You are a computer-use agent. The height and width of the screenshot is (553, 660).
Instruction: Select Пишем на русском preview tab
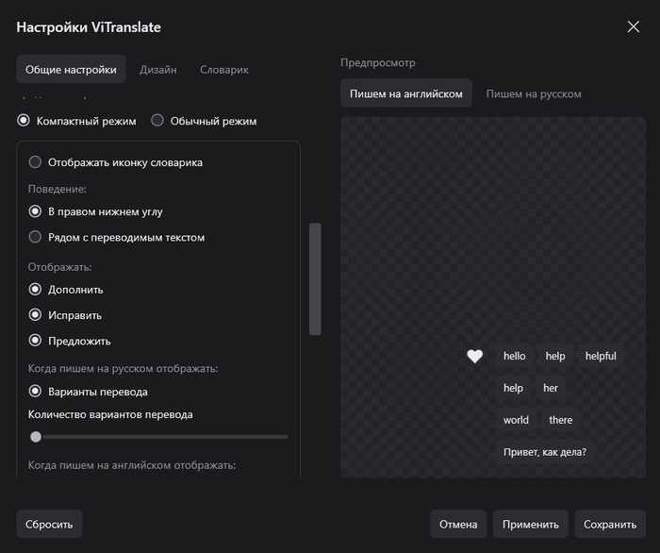534,93
